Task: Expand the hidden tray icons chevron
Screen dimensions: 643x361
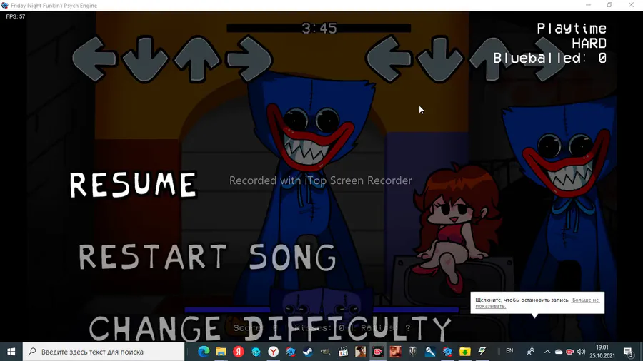Action: coord(547,352)
